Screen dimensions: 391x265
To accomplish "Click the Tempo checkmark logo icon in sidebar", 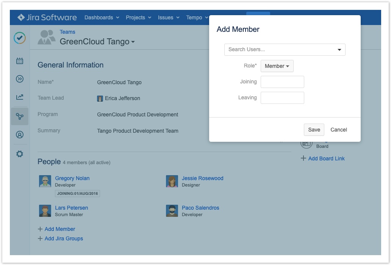I will click(x=20, y=38).
